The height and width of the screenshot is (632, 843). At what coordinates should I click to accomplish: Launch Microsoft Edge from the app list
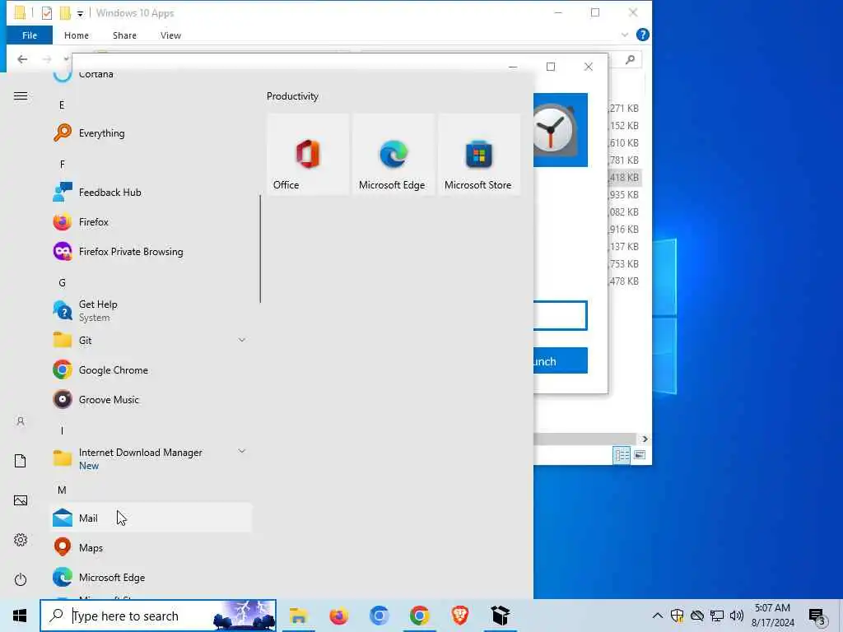coord(151,577)
